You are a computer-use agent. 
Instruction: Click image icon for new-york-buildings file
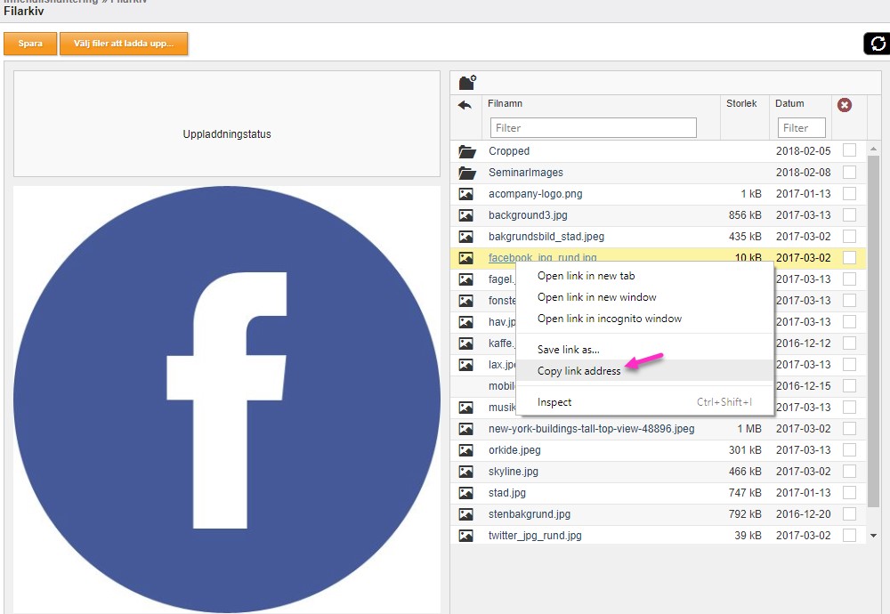466,429
